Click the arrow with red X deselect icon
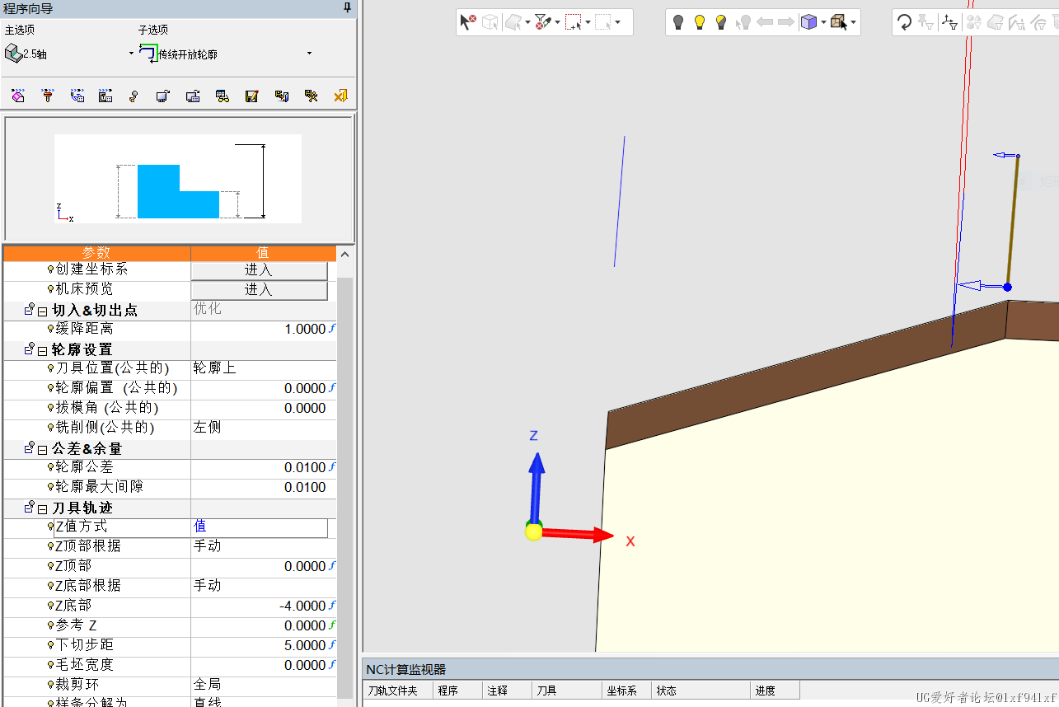The image size is (1059, 707). (468, 22)
